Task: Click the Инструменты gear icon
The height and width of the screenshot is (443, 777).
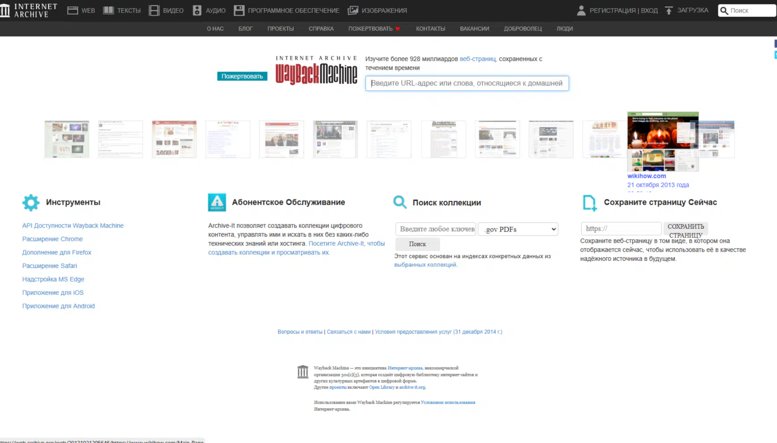Action: pyautogui.click(x=31, y=203)
